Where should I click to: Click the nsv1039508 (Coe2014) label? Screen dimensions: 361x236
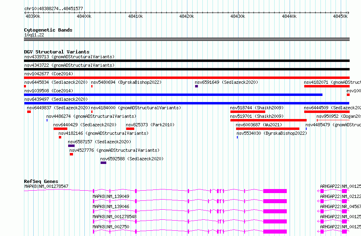point(49,91)
